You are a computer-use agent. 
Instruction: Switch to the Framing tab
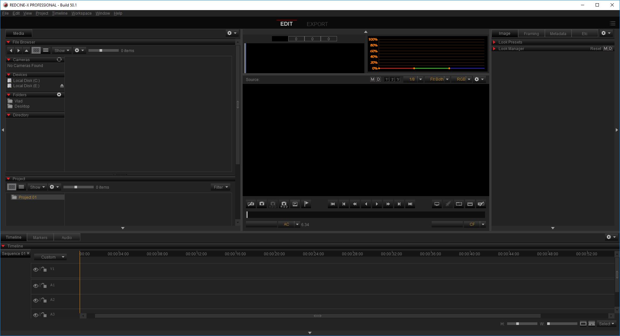531,34
